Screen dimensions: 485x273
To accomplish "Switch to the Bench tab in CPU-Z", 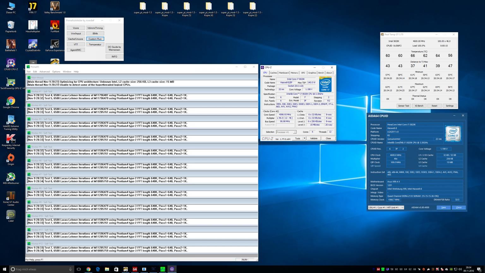I will pyautogui.click(x=321, y=73).
